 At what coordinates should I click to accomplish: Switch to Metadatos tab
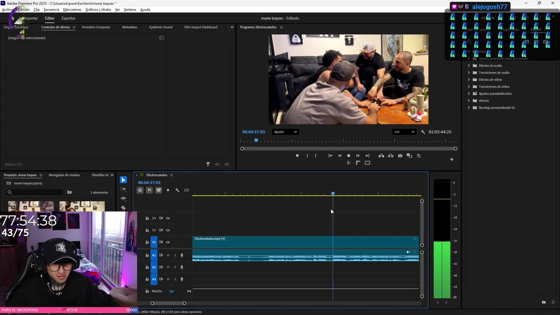[x=129, y=27]
